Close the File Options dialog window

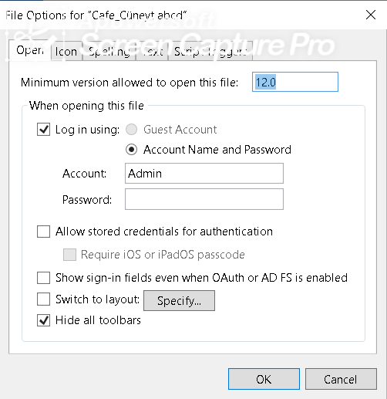pos(371,15)
